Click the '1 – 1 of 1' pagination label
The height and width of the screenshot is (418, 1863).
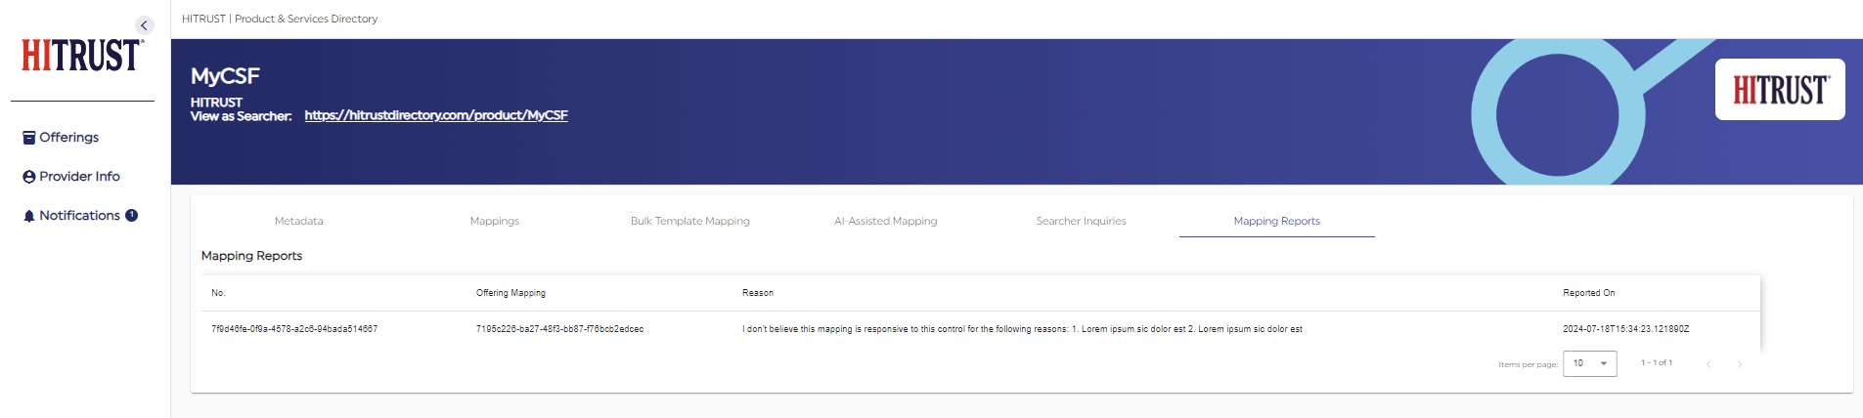pyautogui.click(x=1657, y=363)
